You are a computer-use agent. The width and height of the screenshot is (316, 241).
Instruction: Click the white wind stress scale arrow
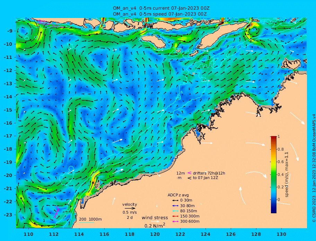[155, 222]
